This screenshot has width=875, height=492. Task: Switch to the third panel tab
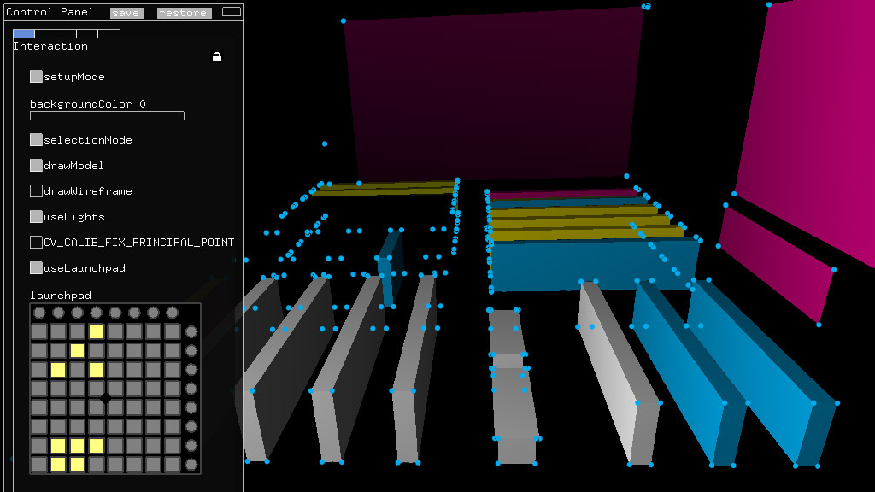pos(67,33)
